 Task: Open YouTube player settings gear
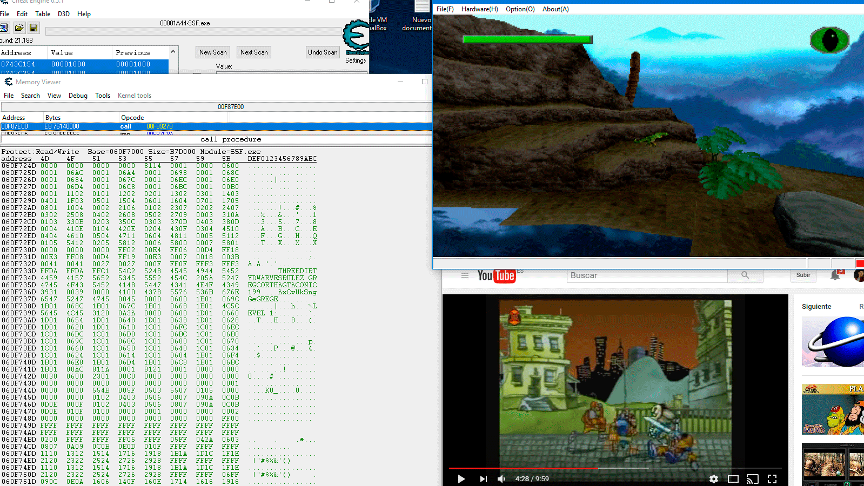tap(714, 479)
